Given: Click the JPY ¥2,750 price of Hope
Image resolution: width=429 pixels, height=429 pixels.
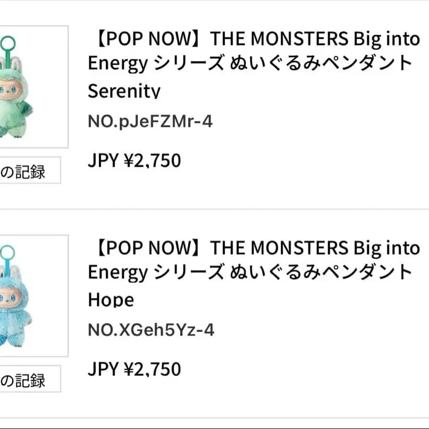Looking at the screenshot, I should pos(134,369).
